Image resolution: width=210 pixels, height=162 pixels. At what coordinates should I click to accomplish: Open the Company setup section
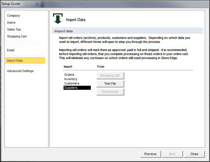tap(14, 16)
